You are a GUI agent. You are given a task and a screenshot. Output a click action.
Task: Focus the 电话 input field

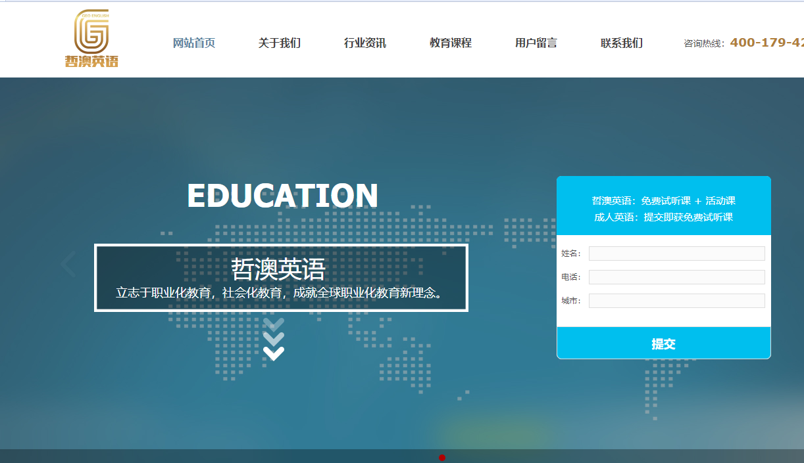(x=676, y=277)
